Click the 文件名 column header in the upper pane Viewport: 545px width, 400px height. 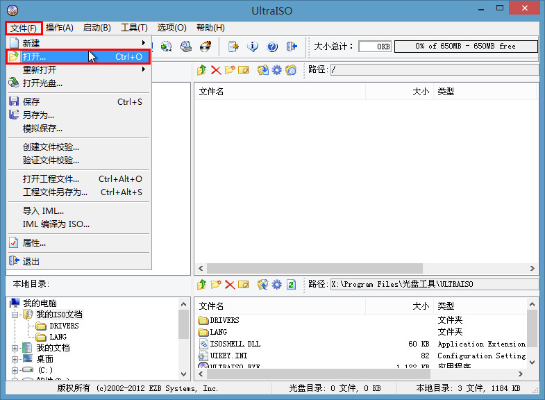(280, 92)
